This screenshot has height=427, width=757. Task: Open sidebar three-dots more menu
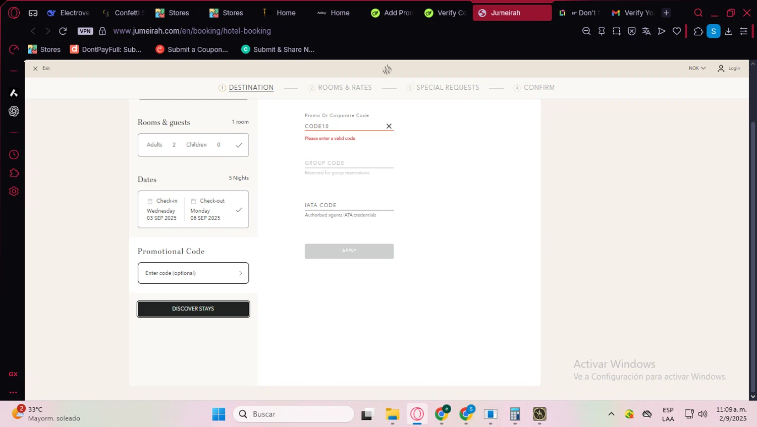click(x=13, y=392)
